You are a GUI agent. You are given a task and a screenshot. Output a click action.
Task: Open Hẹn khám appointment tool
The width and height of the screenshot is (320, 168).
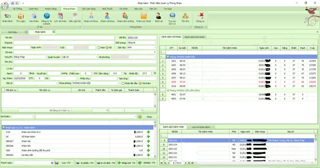[x=34, y=16]
